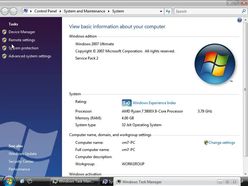
Task: Close the Windows Task Manager window
Action: pyautogui.click(x=235, y=182)
